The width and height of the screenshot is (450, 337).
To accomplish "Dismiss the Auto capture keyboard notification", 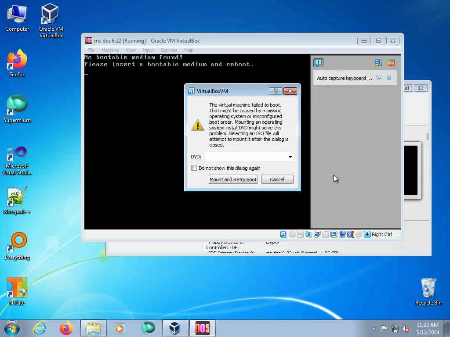I will tap(389, 78).
